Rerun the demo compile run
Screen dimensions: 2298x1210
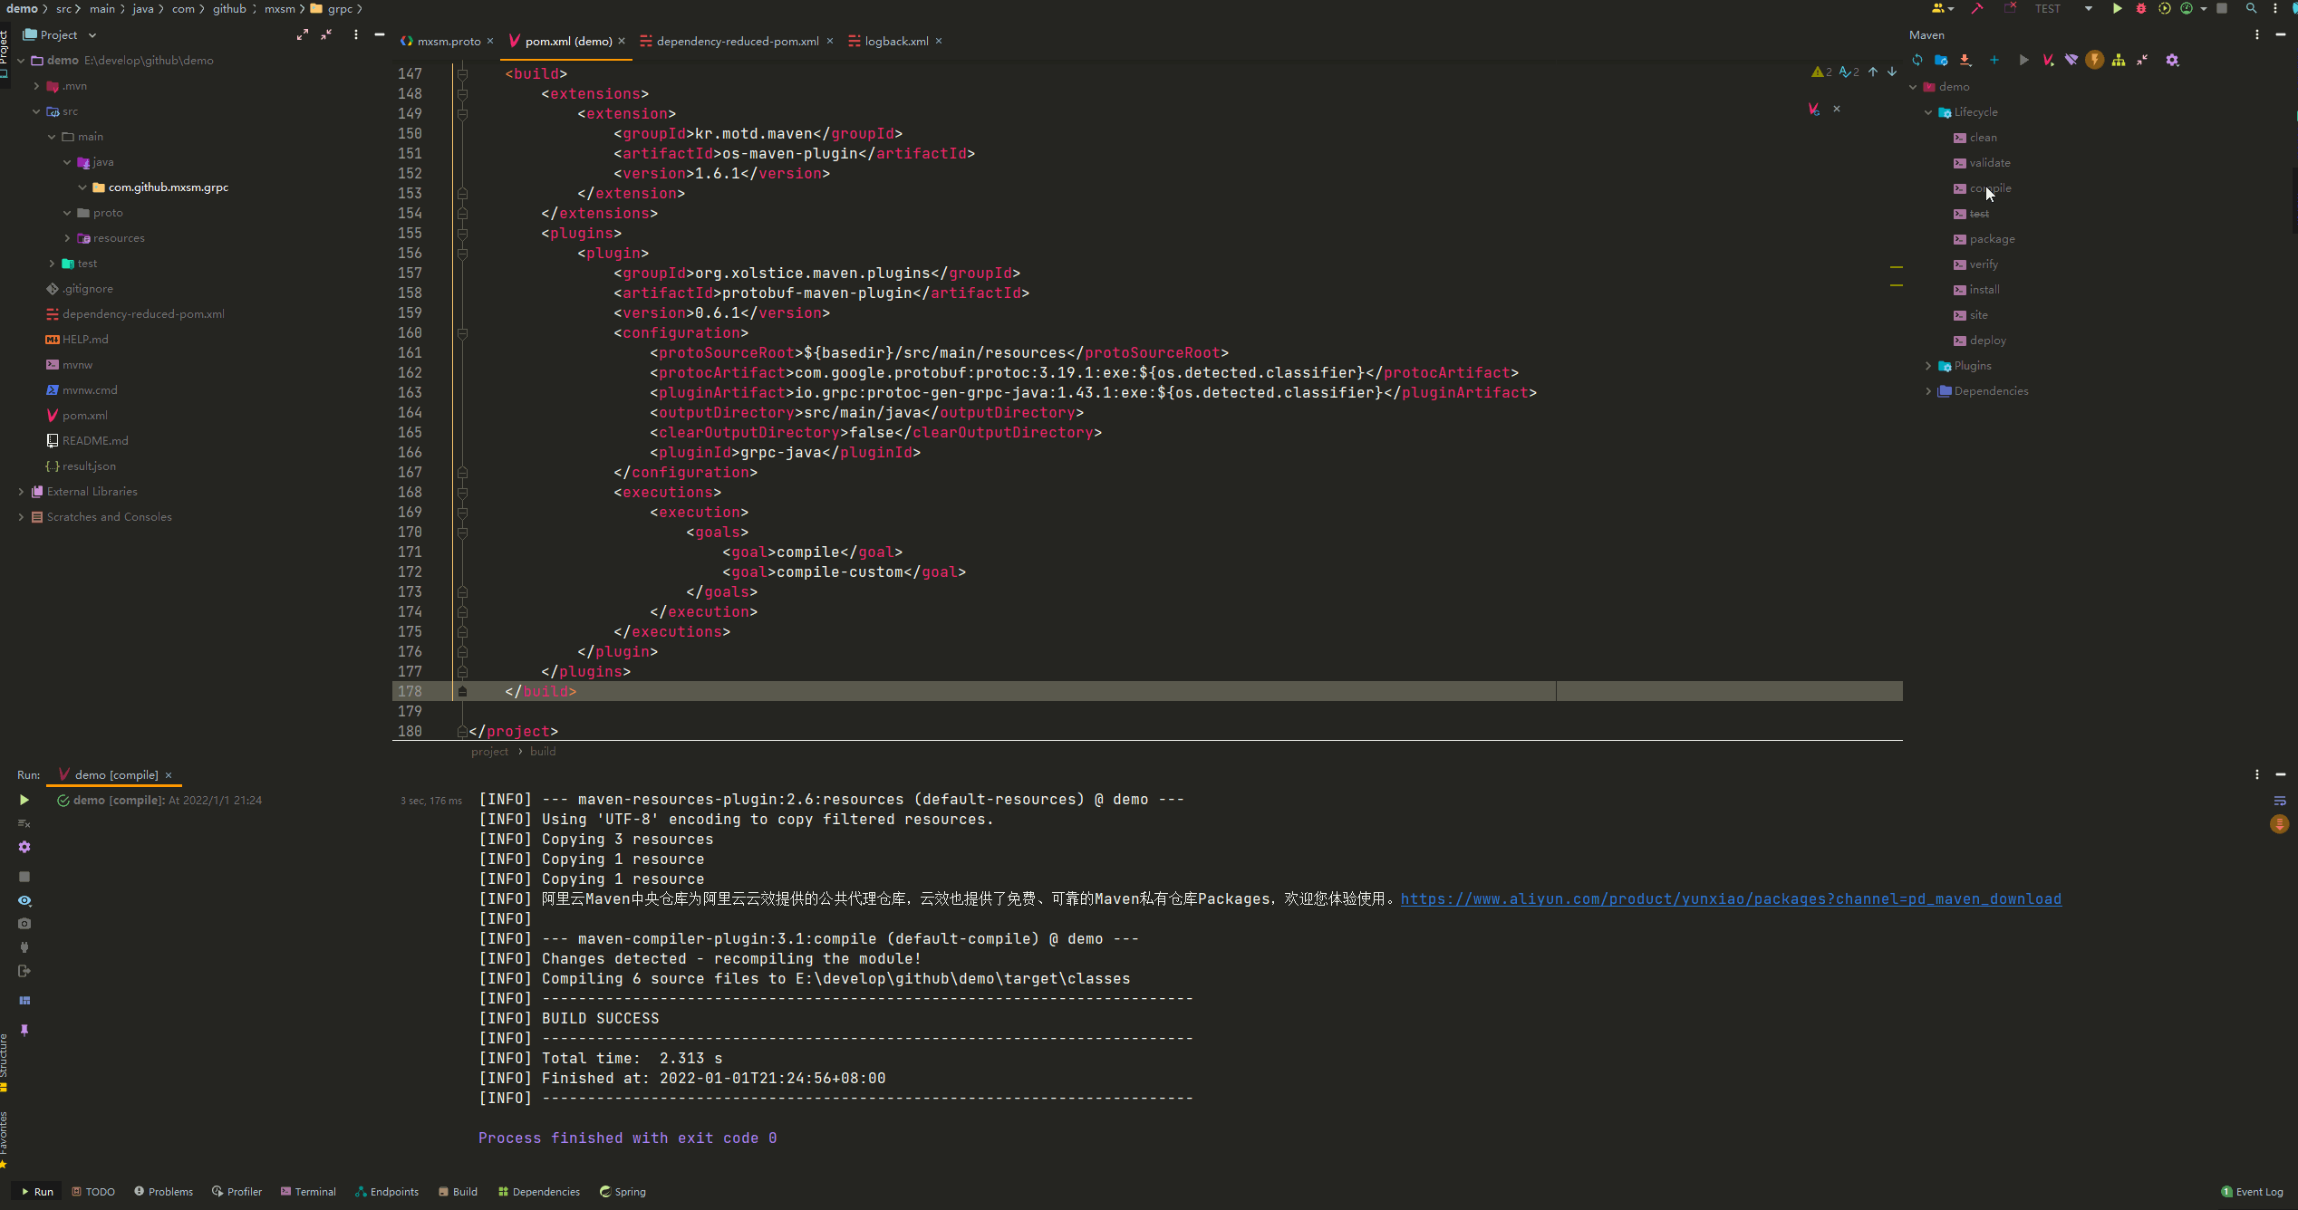pos(24,800)
